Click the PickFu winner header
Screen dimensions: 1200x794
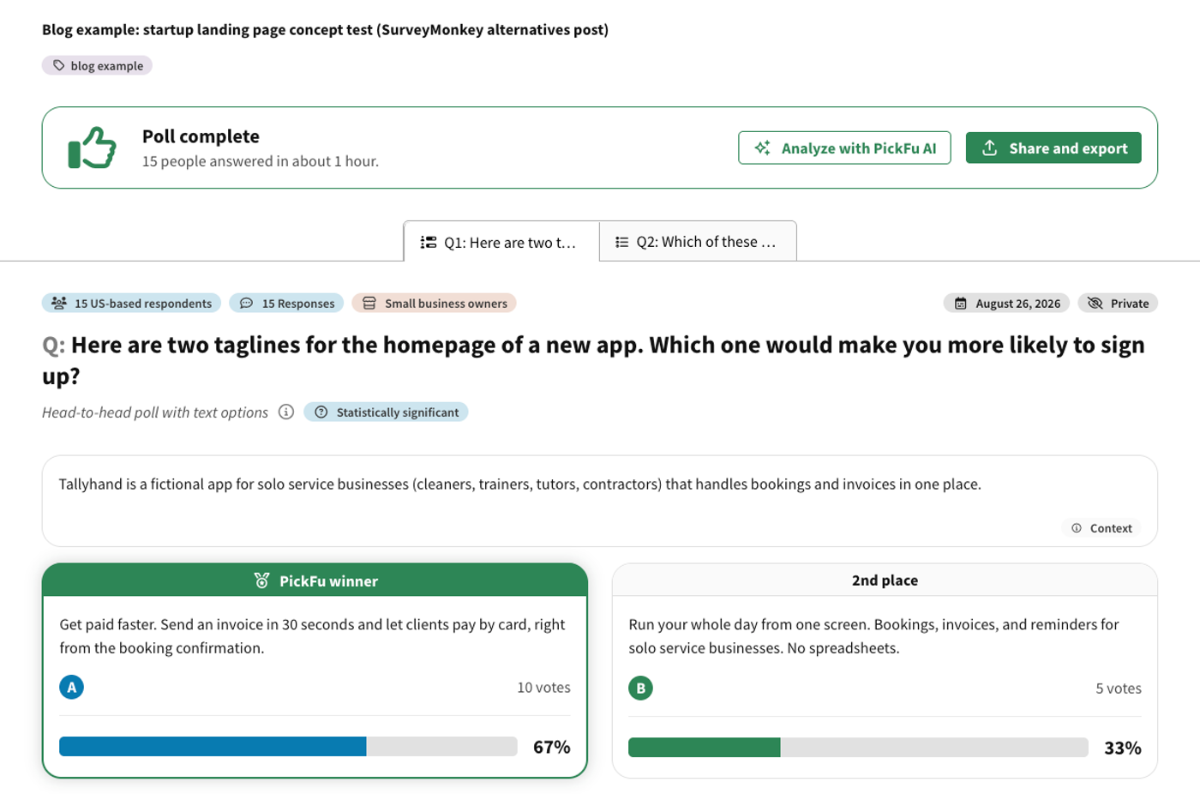coord(315,580)
